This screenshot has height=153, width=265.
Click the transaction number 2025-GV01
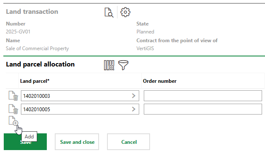tap(18, 32)
